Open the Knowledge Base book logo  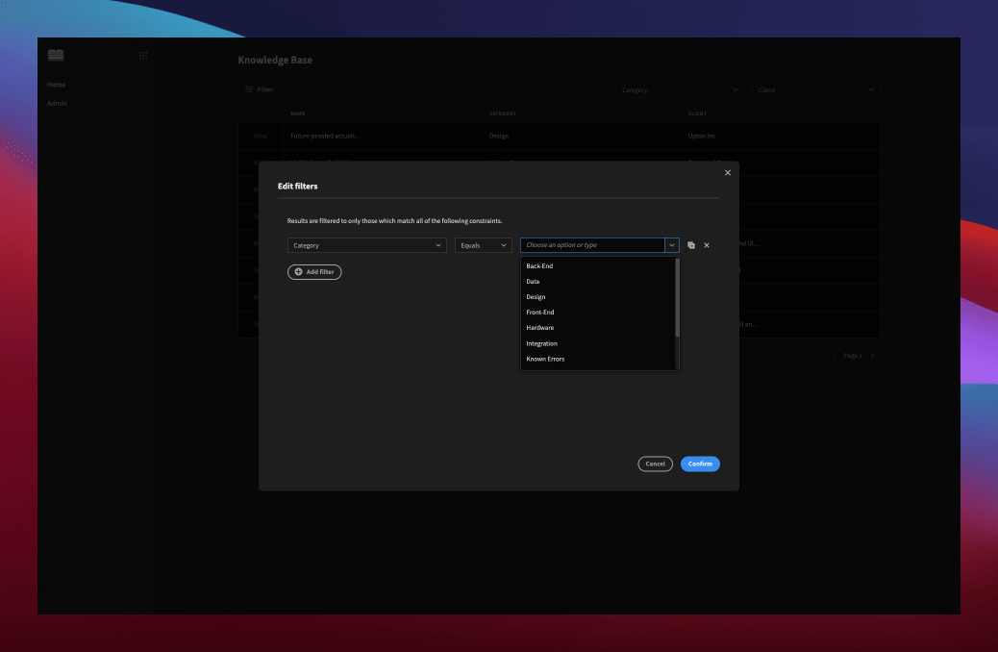tap(56, 56)
